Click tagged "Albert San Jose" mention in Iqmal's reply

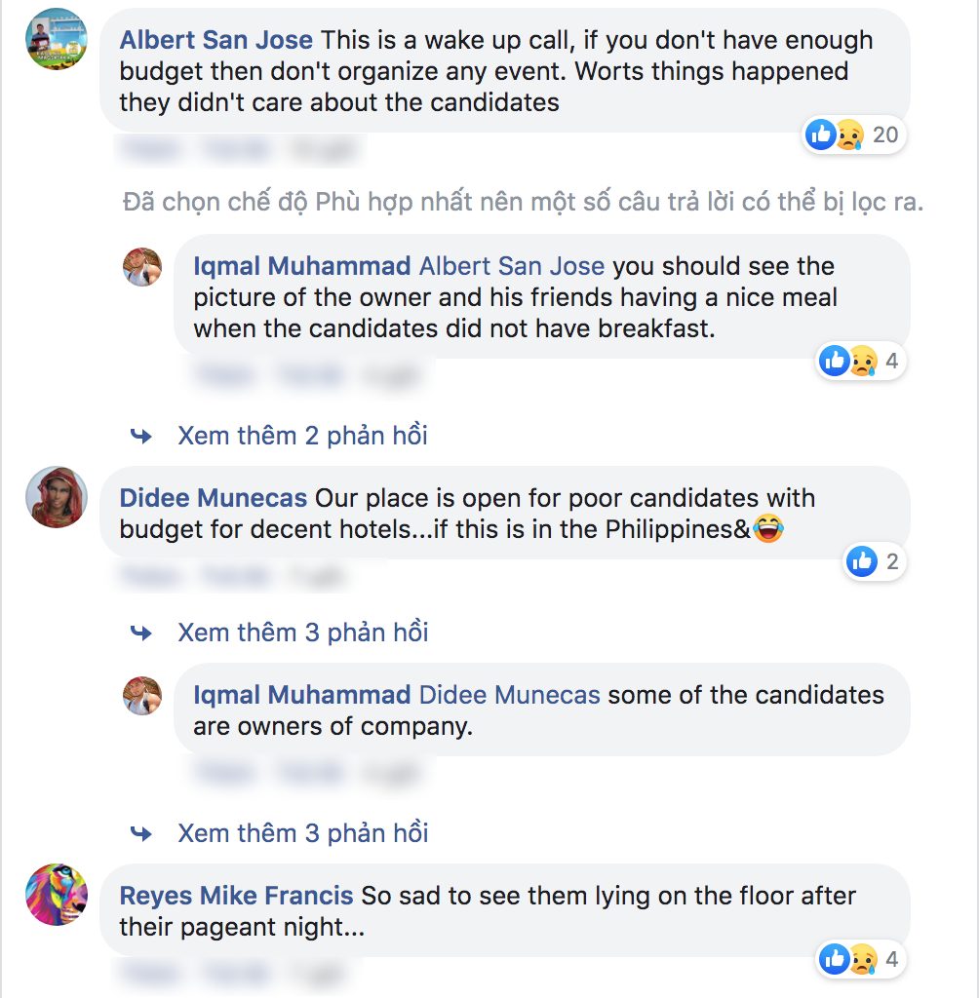coord(512,266)
